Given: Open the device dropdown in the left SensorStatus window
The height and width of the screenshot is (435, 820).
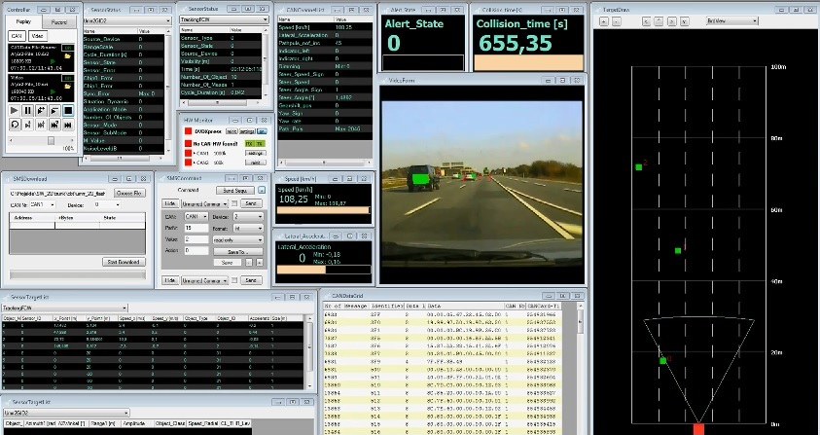Looking at the screenshot, I should (x=127, y=20).
